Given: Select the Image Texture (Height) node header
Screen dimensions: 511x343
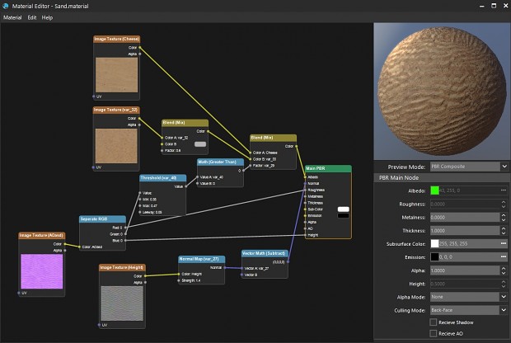Looking at the screenshot, I should click(122, 268).
